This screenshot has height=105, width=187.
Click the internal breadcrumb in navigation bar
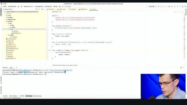click(x=55, y=6)
